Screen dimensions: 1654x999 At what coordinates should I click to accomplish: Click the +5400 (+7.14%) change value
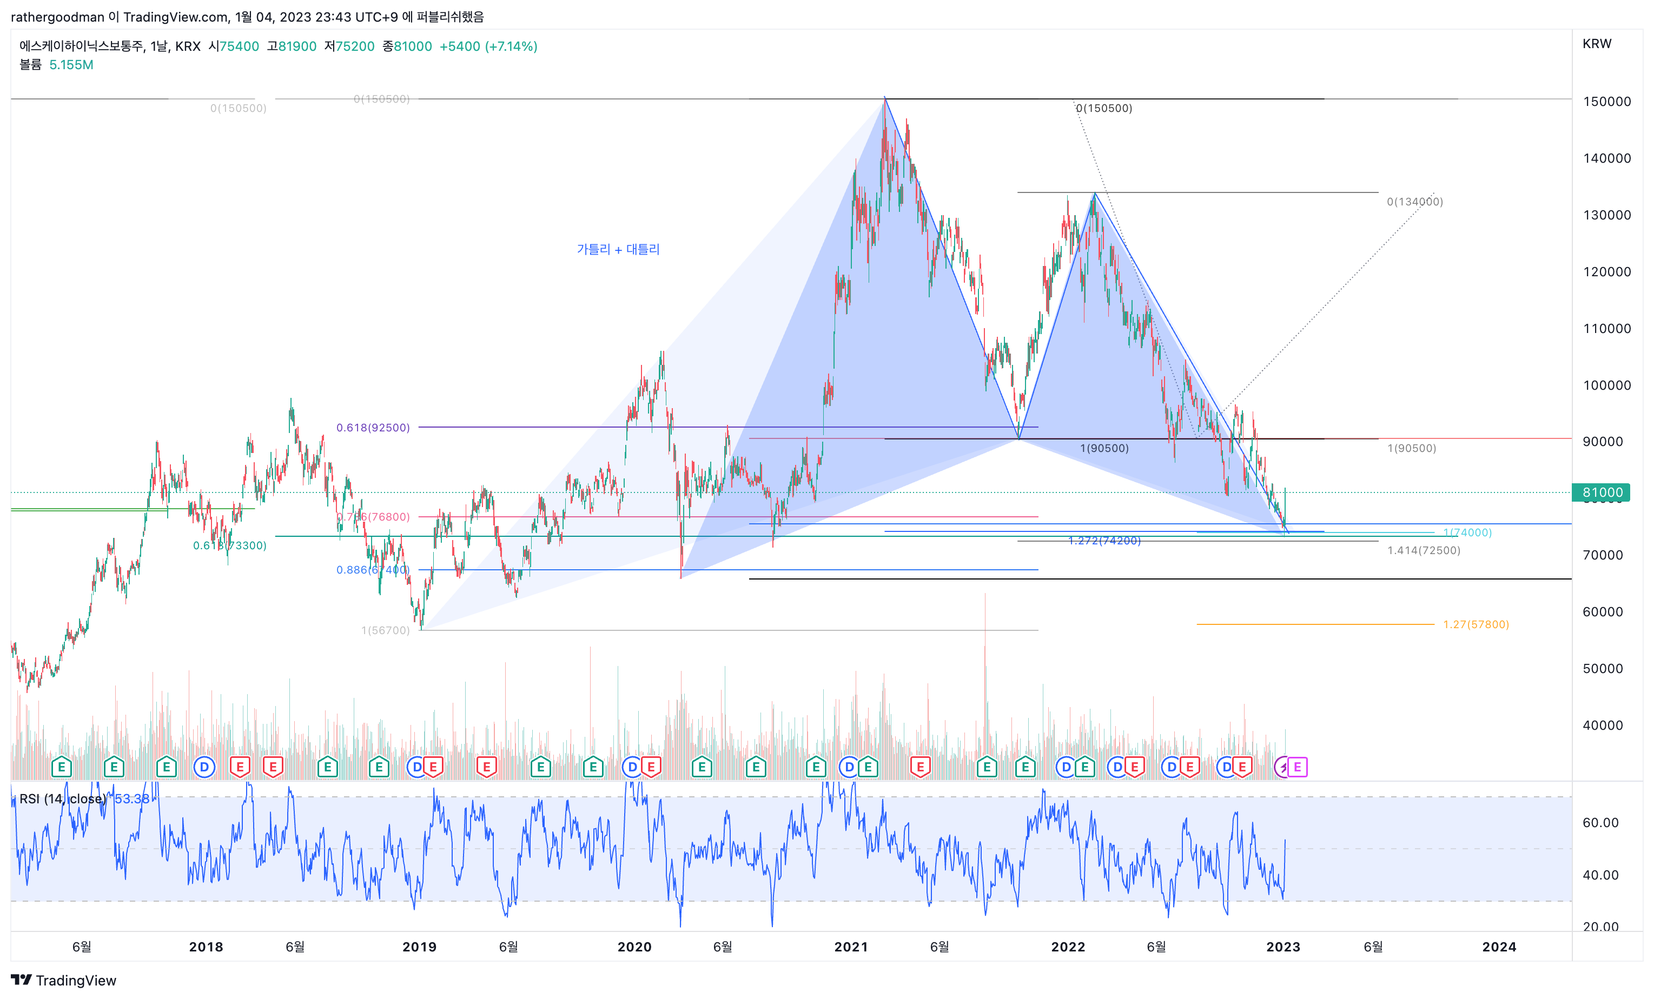pos(488,46)
